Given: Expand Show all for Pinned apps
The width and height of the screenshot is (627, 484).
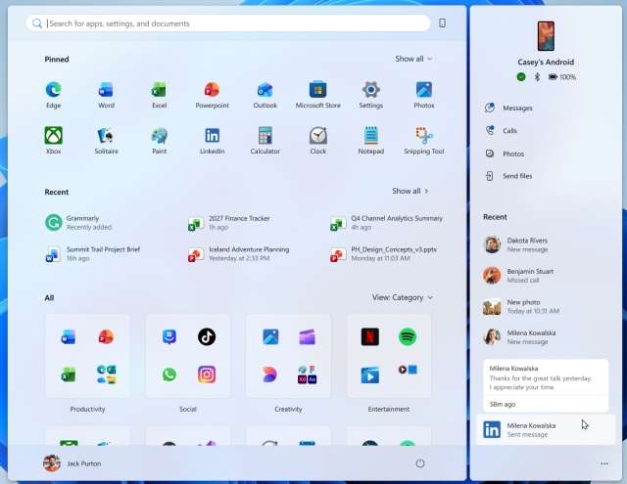Looking at the screenshot, I should tap(413, 59).
